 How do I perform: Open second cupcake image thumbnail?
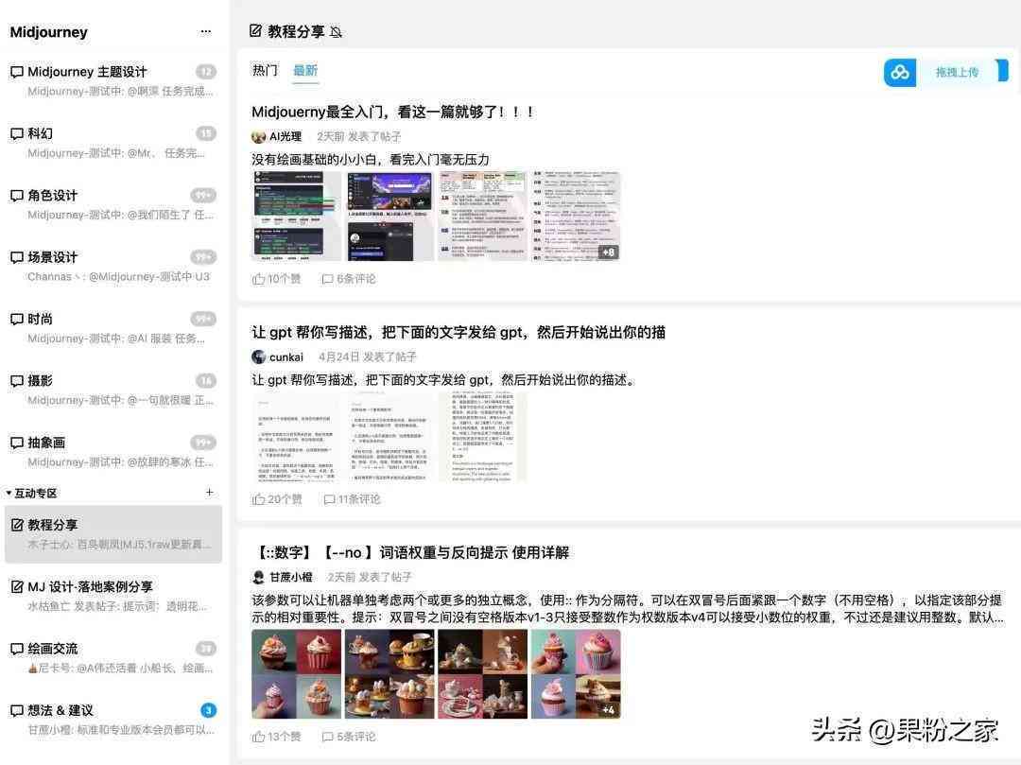point(389,674)
